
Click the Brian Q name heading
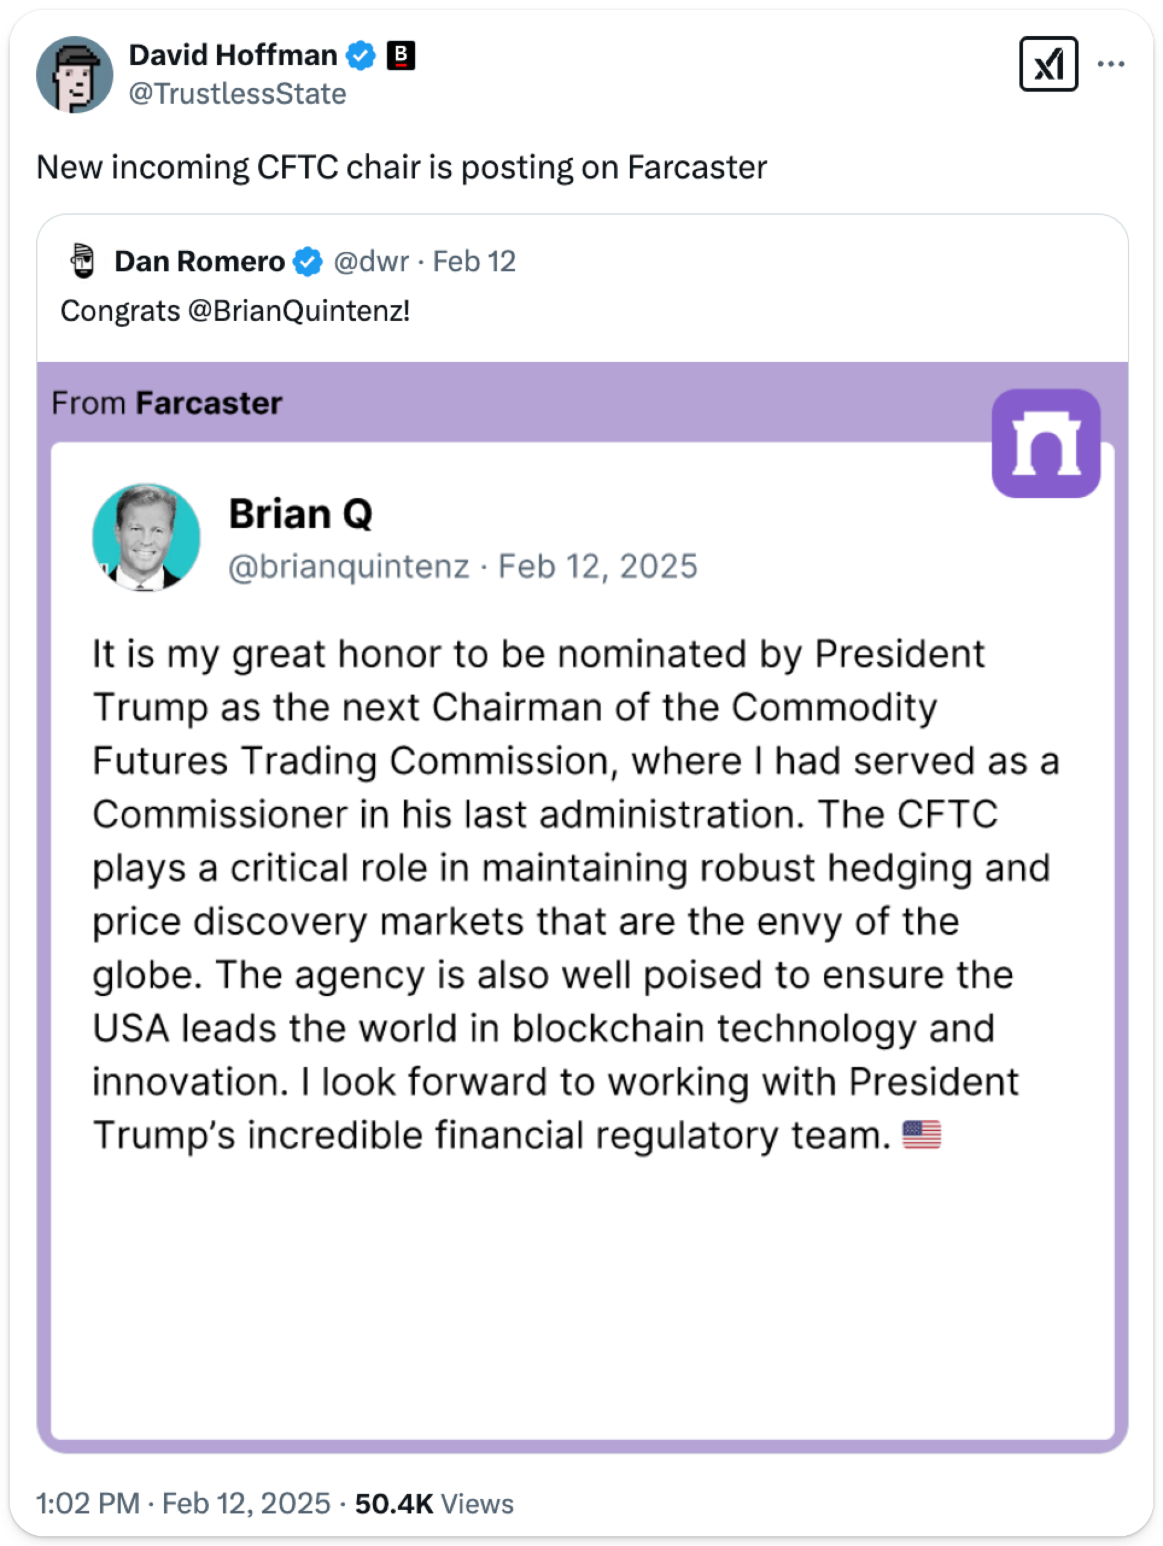[x=301, y=514]
